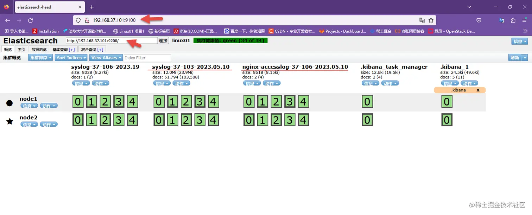Click the translator extension icon in toolbar
532x215 pixels.
pos(502,20)
